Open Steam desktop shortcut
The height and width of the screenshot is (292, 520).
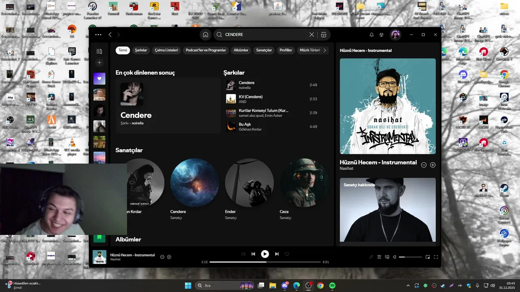[x=504, y=190]
